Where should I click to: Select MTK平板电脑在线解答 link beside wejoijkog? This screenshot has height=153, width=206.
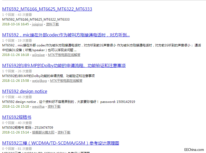pos(66,81)
